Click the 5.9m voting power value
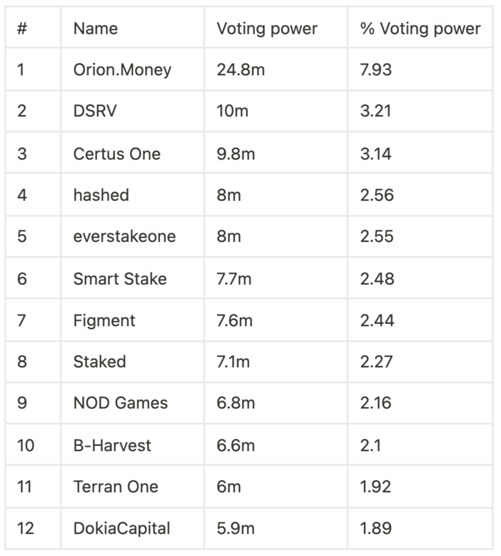 [235, 529]
